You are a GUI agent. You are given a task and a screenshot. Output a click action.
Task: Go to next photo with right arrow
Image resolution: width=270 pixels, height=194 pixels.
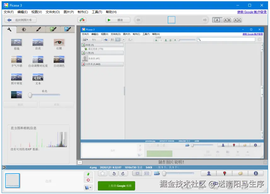pos(205,20)
